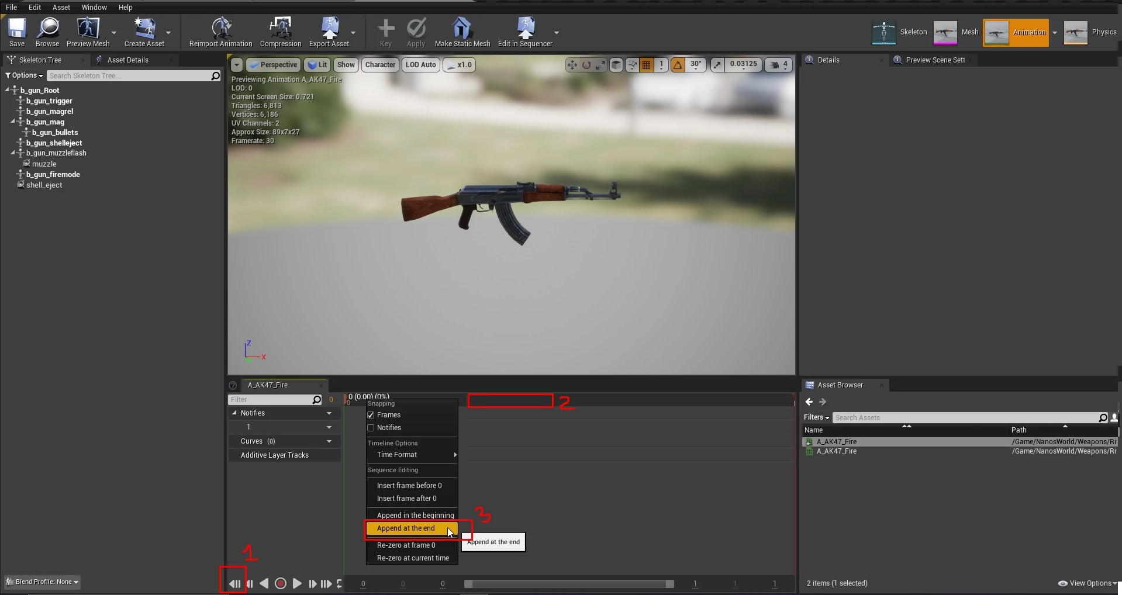Click the Apply toolbar button
Image resolution: width=1122 pixels, height=595 pixels.
(x=416, y=32)
